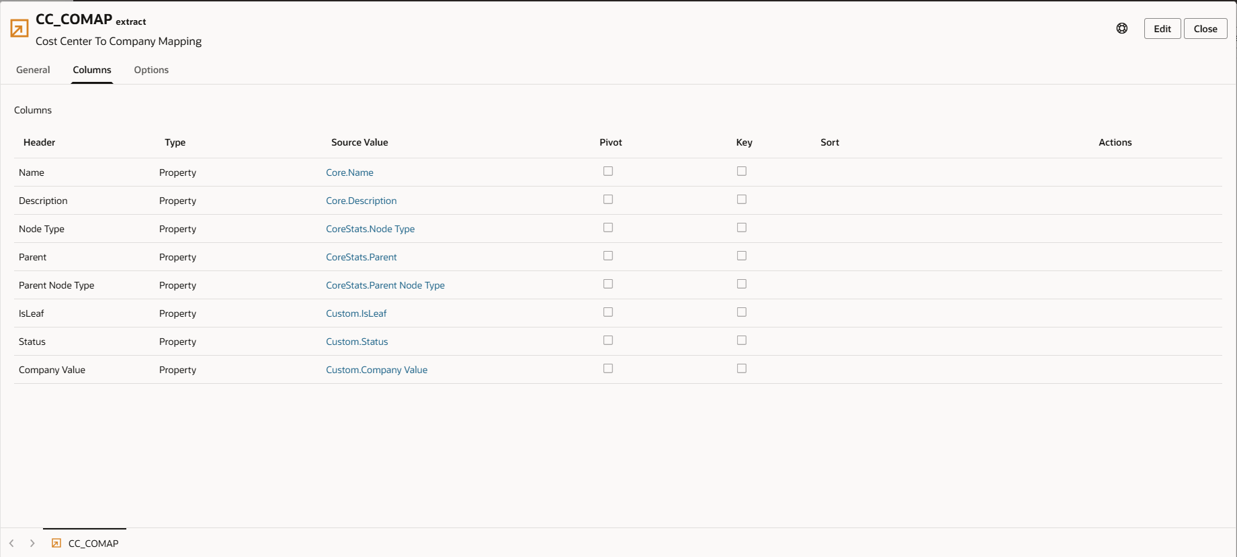The image size is (1237, 557).
Task: Toggle Key checkbox for Parent row
Action: [x=742, y=256]
